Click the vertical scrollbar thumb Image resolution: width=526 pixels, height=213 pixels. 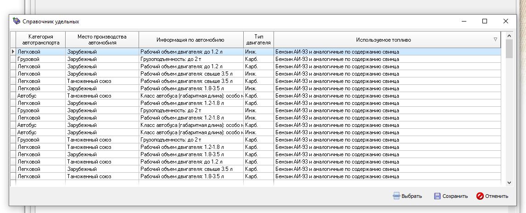click(509, 49)
